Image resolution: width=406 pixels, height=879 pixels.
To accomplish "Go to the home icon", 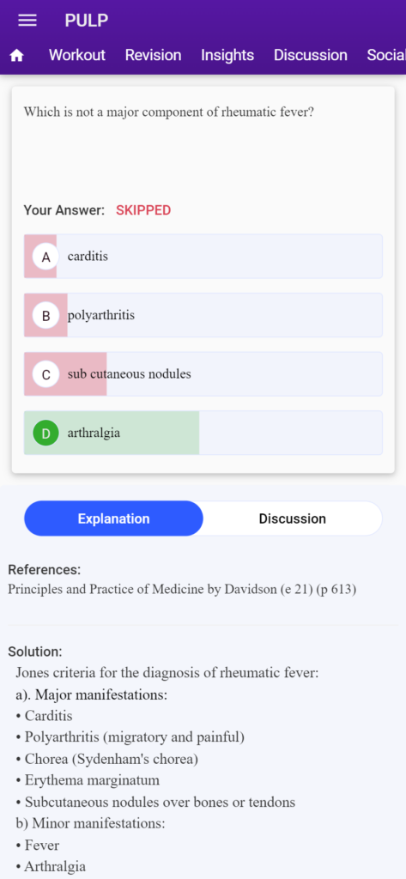I will pyautogui.click(x=17, y=56).
